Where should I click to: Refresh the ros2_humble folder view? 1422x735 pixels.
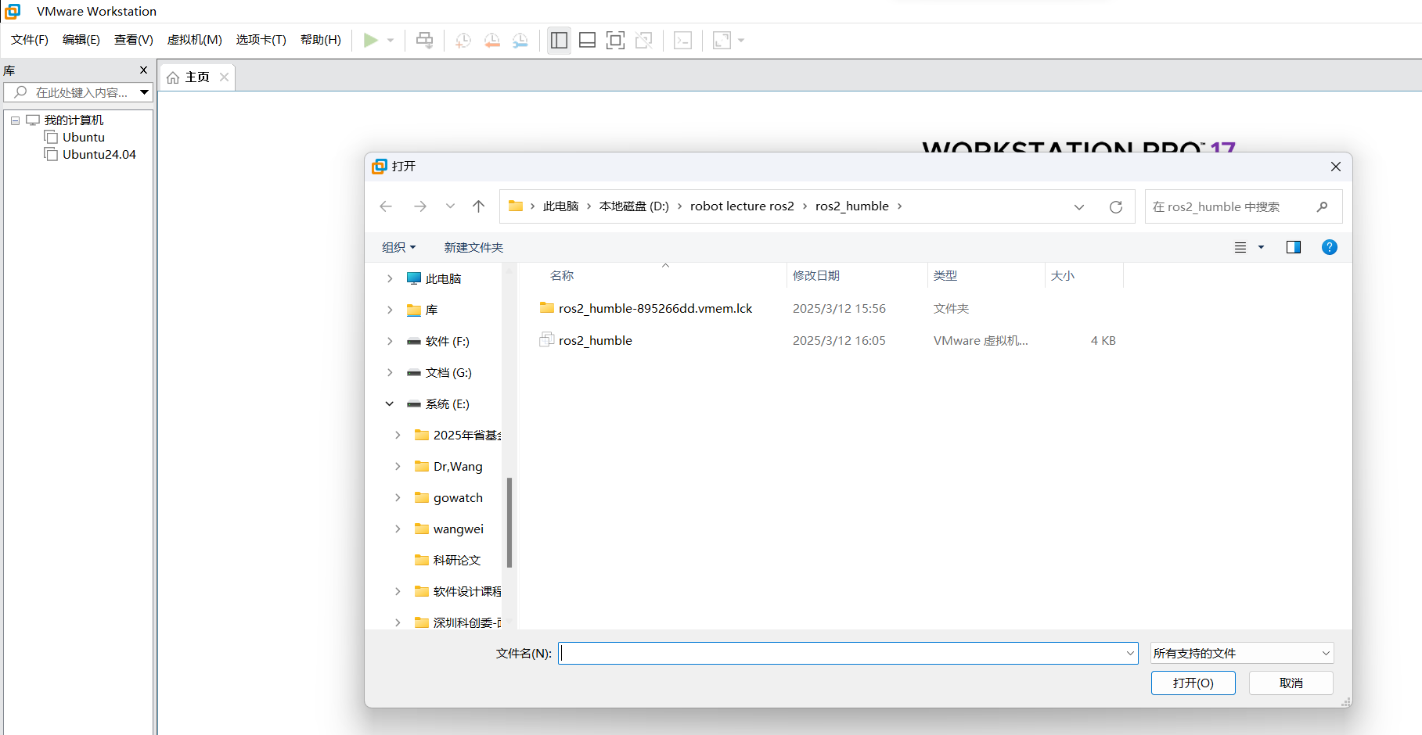coord(1116,207)
